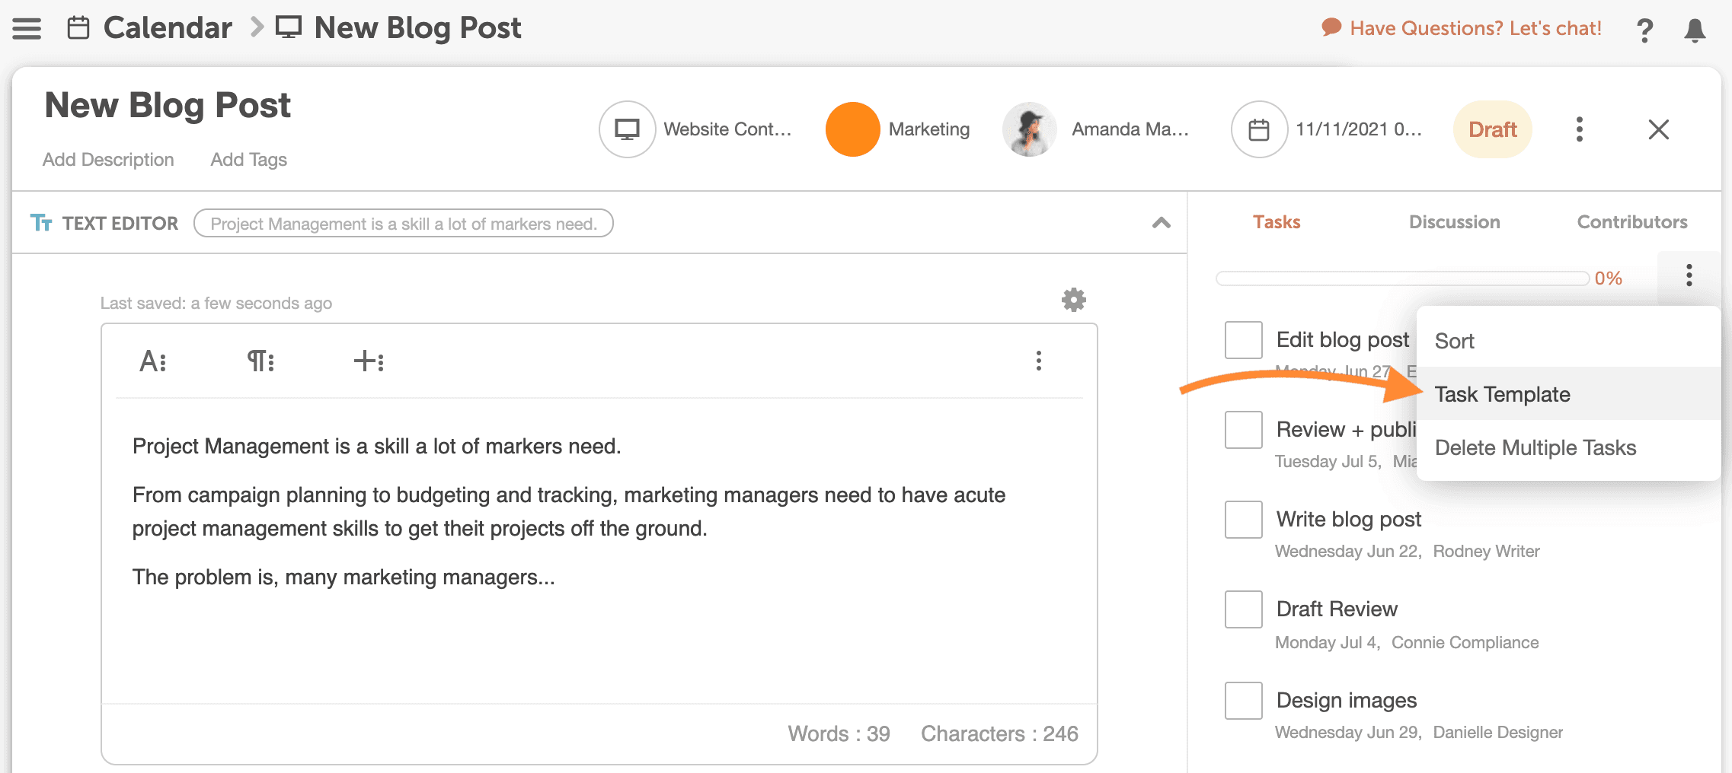Click the 11/11/2021 date text
1732x773 pixels.
[x=1359, y=129]
